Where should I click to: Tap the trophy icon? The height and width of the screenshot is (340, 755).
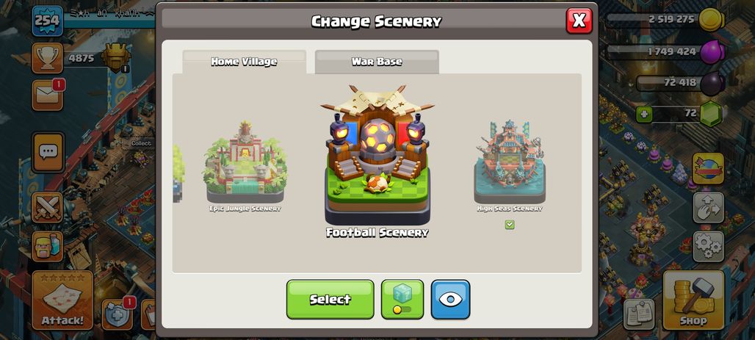tap(47, 58)
